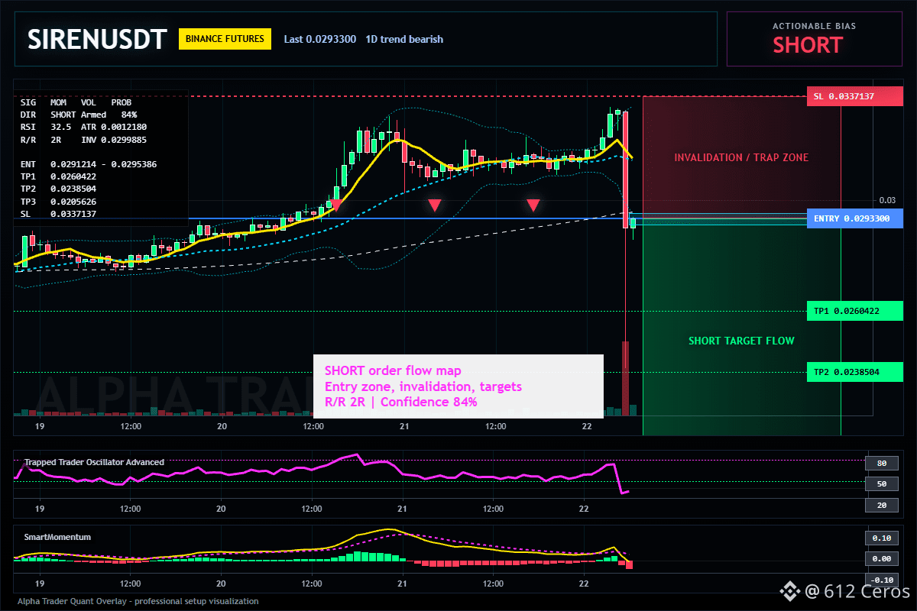Viewport: 917px width, 611px height.
Task: Select the ENT 0.0291214 - 0.0295386 row
Action: (89, 164)
